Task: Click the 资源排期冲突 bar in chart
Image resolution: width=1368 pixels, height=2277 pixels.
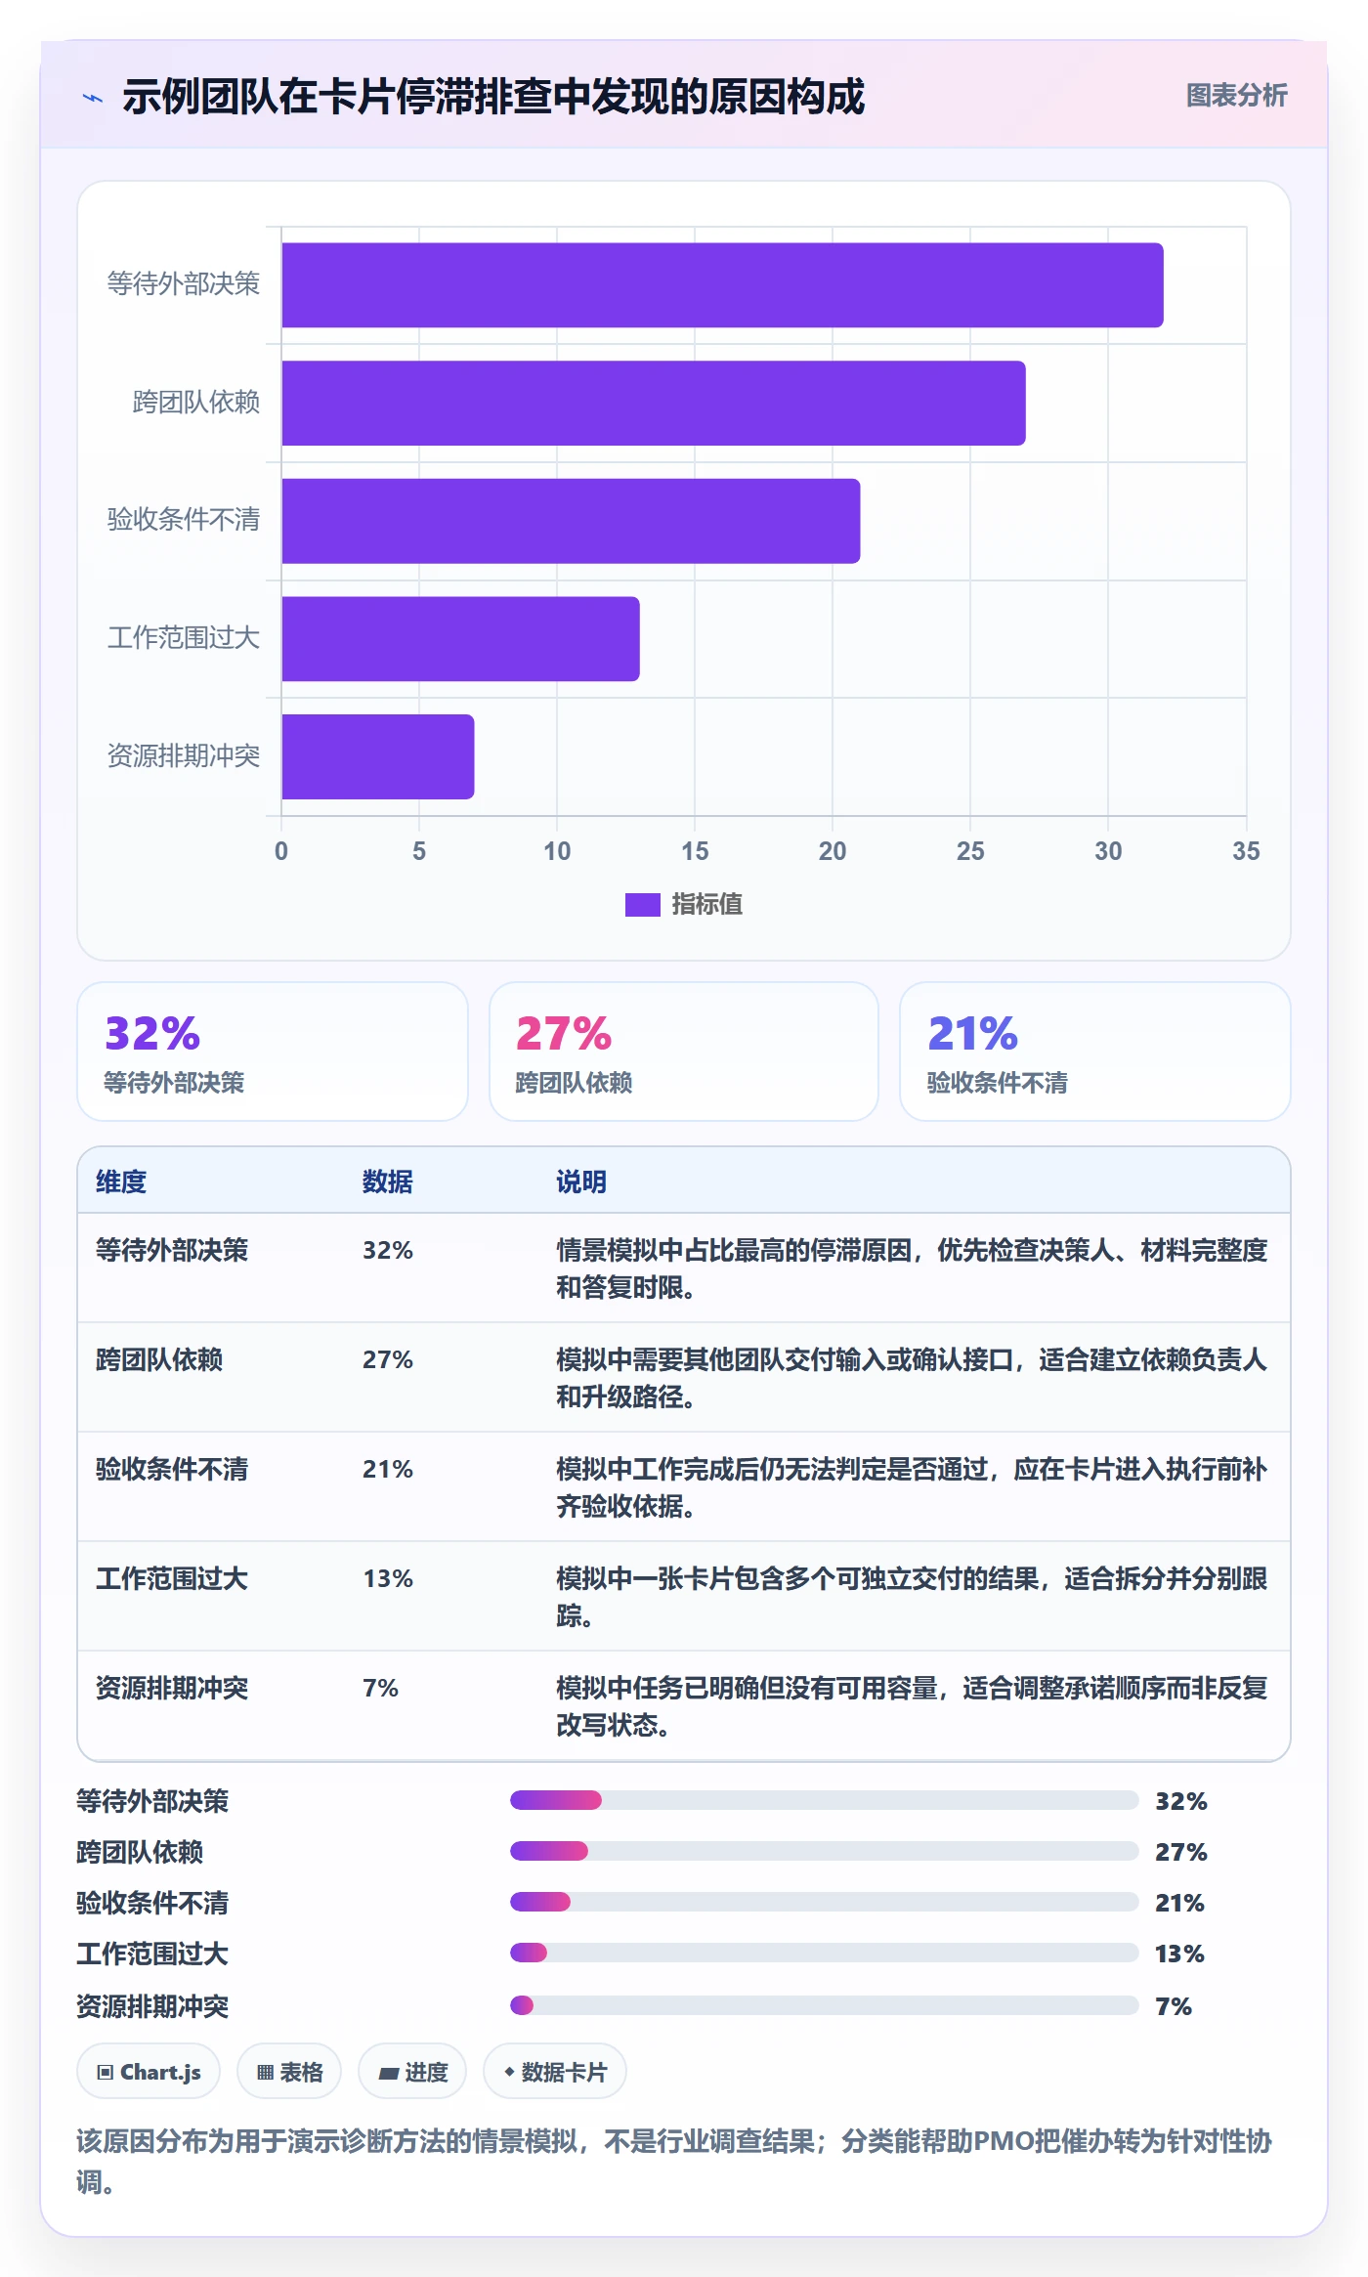Action: click(x=378, y=756)
